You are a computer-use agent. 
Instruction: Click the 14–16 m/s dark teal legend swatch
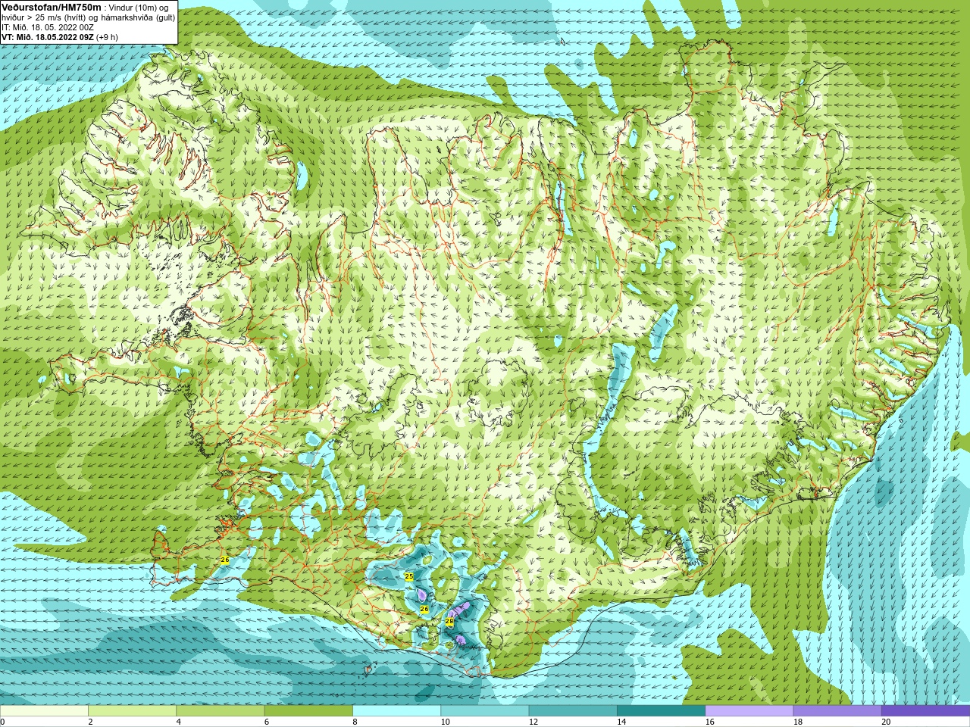click(661, 711)
